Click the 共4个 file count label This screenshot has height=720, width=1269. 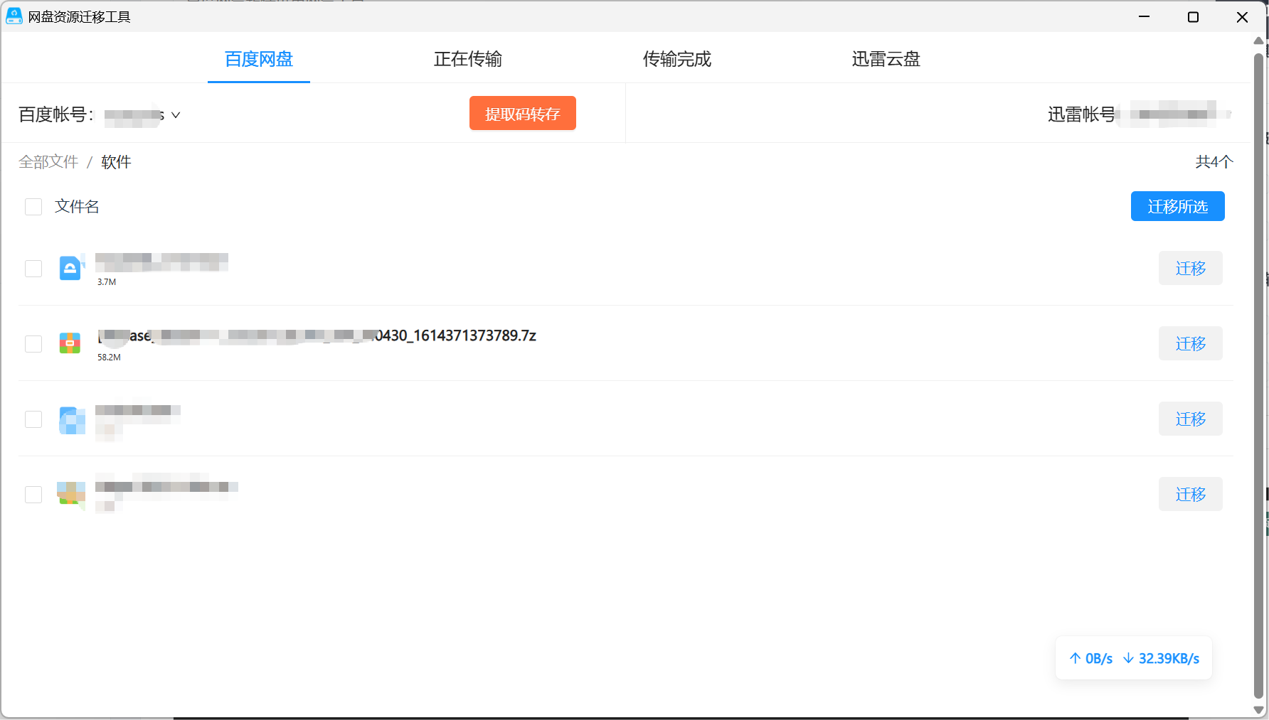pos(1214,162)
